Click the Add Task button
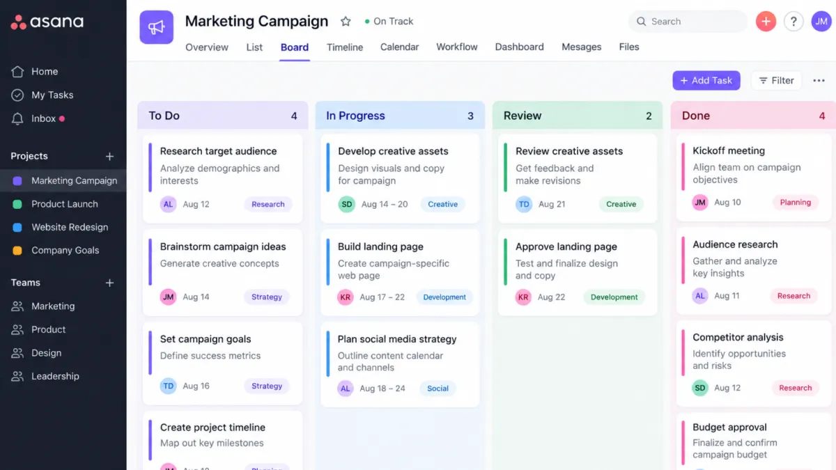 pyautogui.click(x=706, y=81)
